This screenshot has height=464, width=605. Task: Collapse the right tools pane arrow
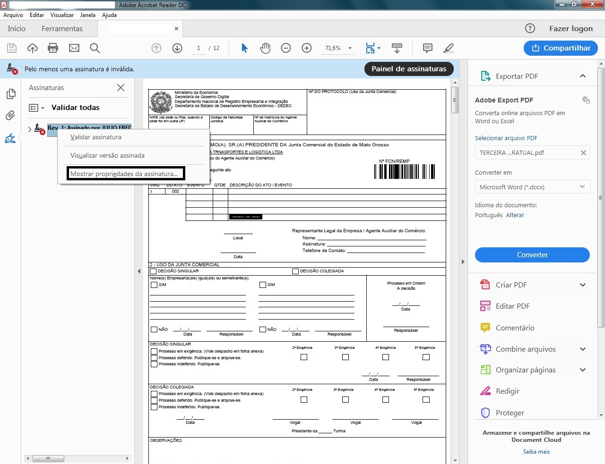point(463,262)
